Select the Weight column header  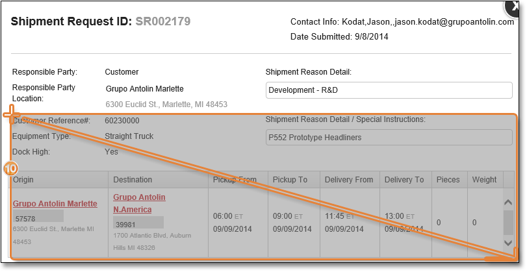[x=484, y=180]
